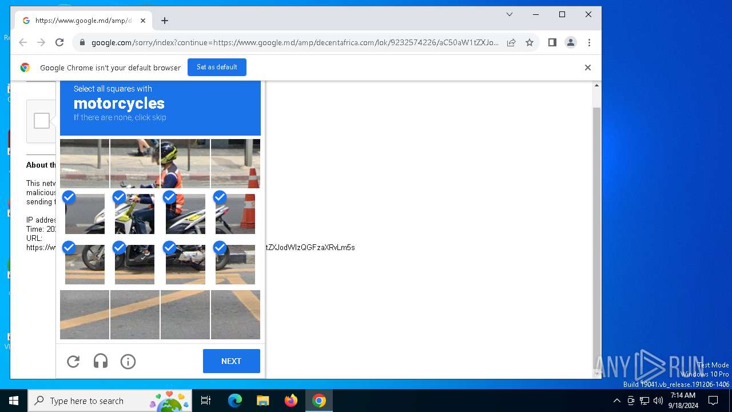This screenshot has height=412, width=732.
Task: Select top row fourth tile with cone top
Action: (236, 164)
